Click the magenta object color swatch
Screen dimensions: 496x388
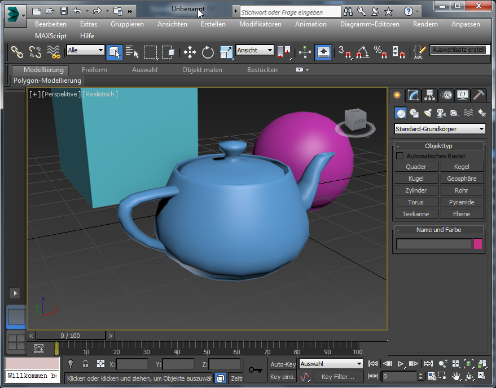click(x=477, y=244)
